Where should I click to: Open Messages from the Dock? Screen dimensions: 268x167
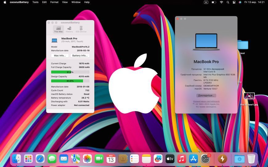point(52,159)
